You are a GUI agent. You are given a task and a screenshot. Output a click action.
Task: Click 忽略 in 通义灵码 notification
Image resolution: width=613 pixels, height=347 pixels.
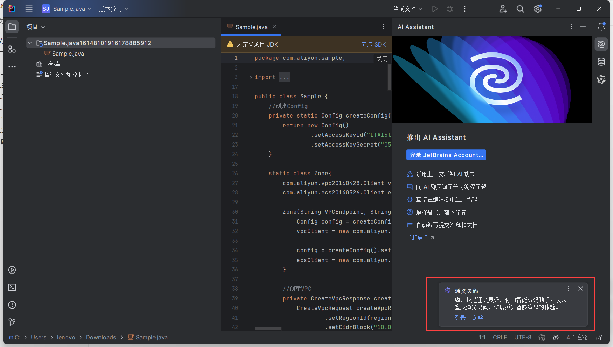(x=478, y=318)
